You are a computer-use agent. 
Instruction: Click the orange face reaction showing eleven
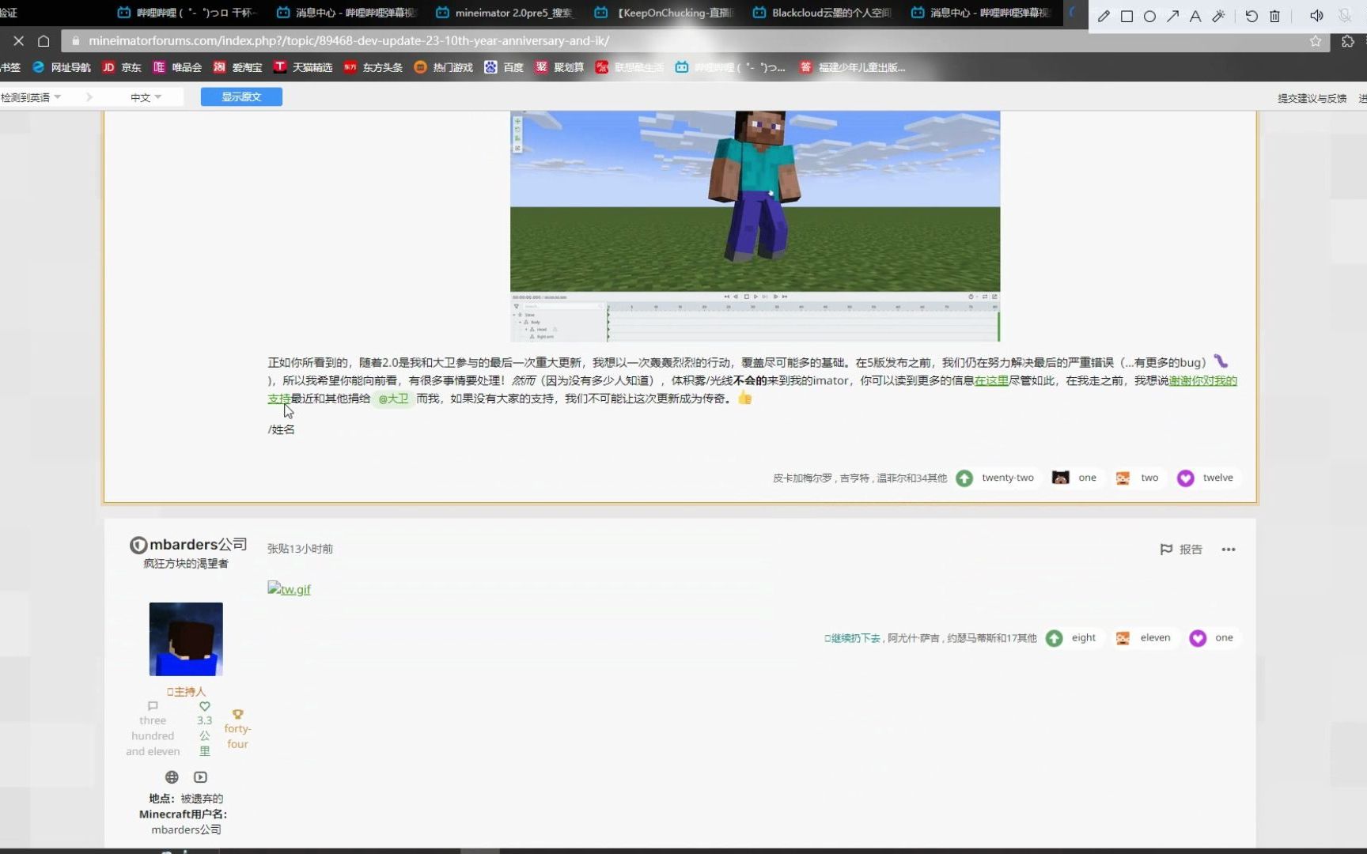[x=1143, y=638]
